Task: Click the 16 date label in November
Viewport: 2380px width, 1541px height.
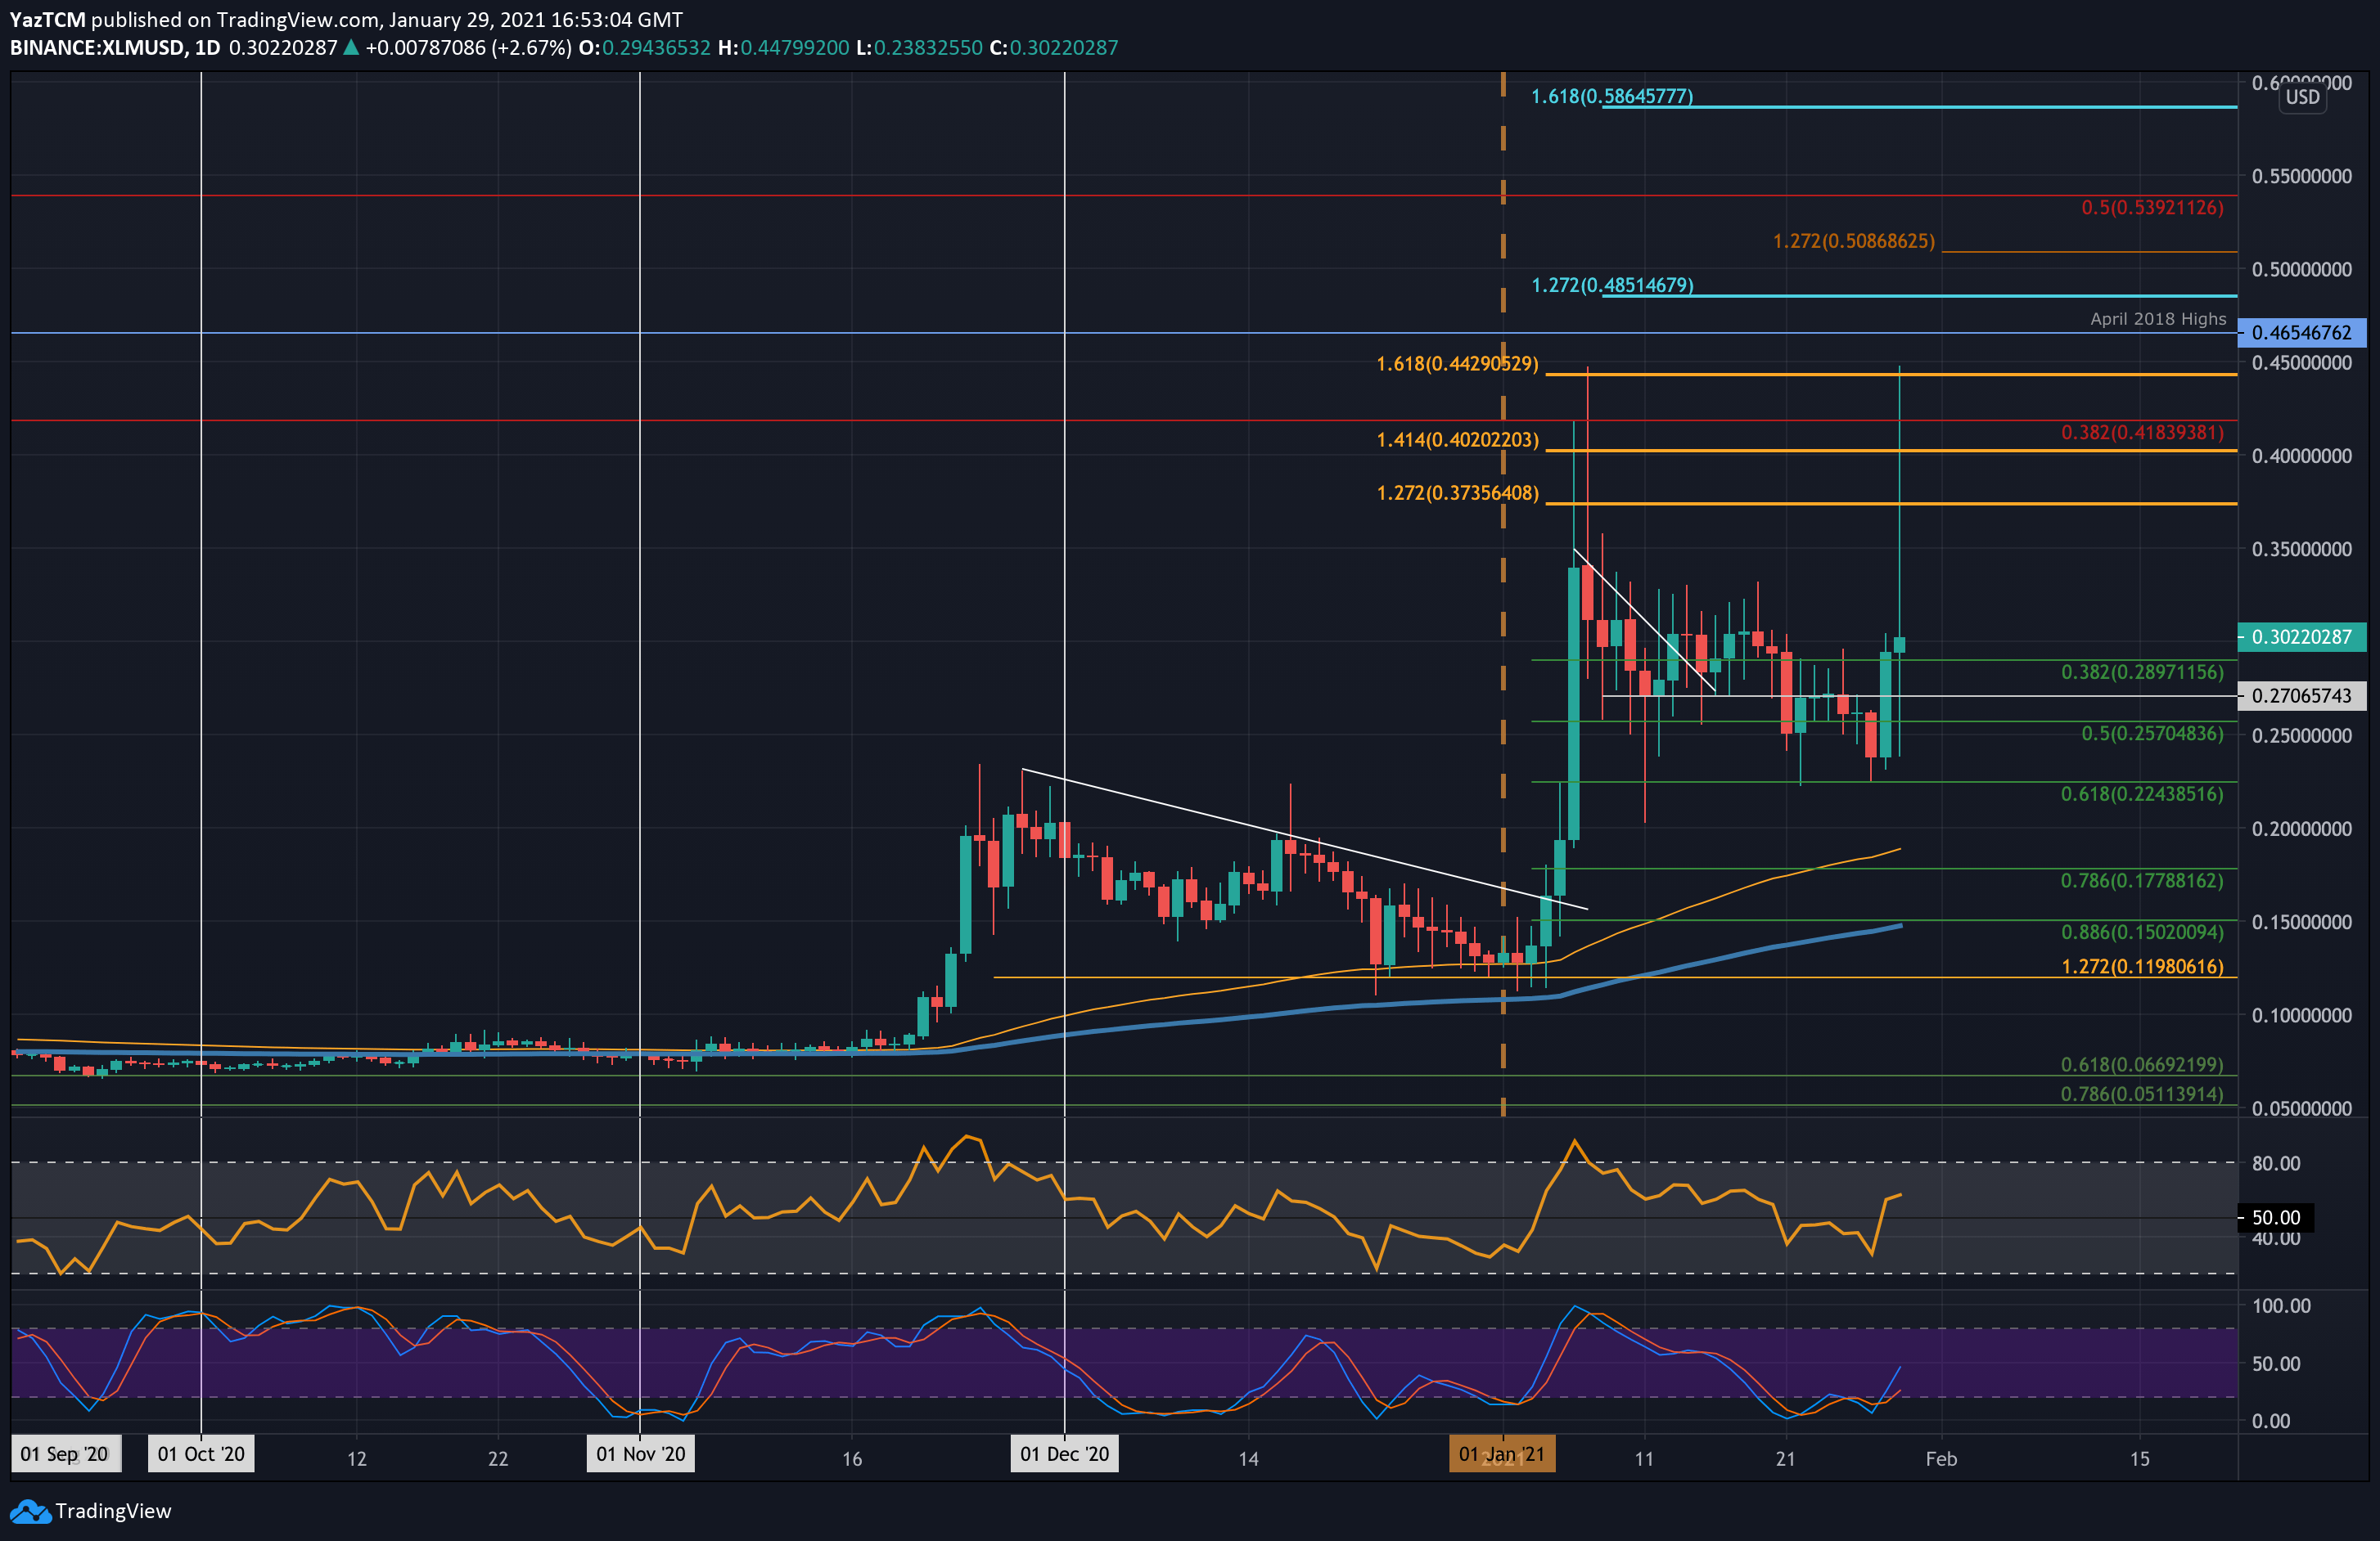Action: click(852, 1459)
